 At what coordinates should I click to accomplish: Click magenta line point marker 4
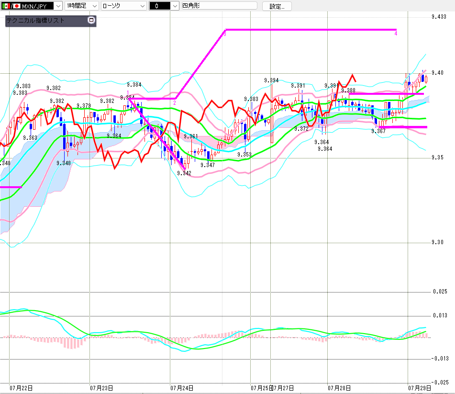tap(396, 34)
